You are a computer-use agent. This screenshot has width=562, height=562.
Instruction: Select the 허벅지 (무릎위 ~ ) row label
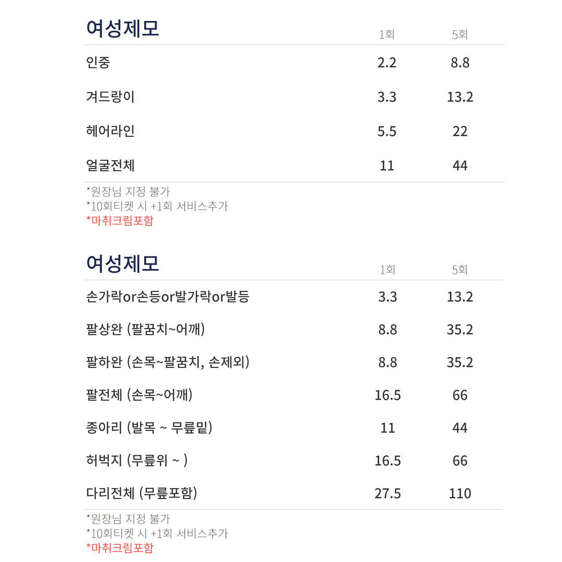point(137,461)
